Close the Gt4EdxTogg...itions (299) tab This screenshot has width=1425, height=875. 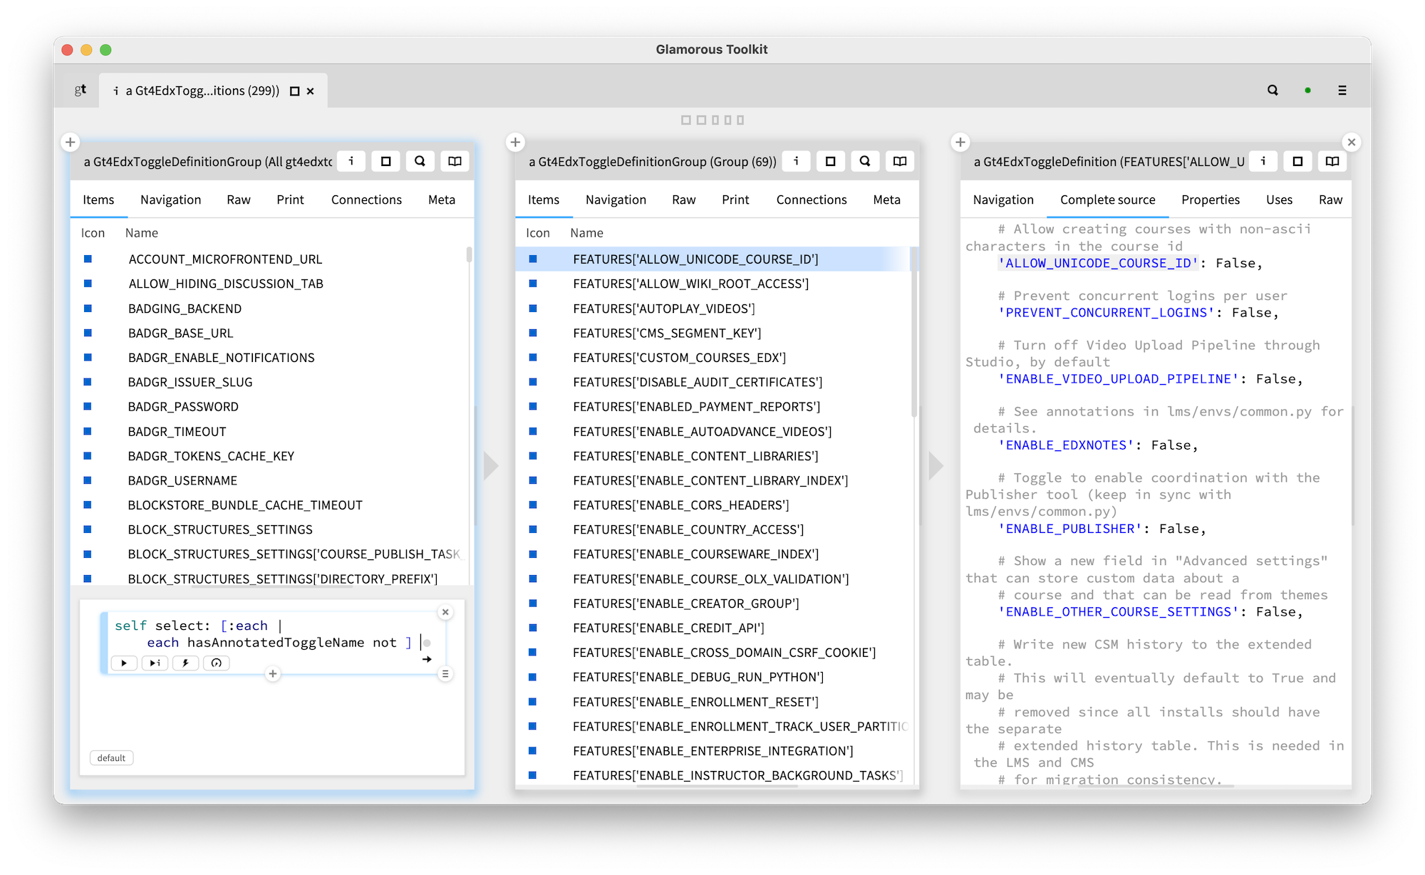[311, 91]
